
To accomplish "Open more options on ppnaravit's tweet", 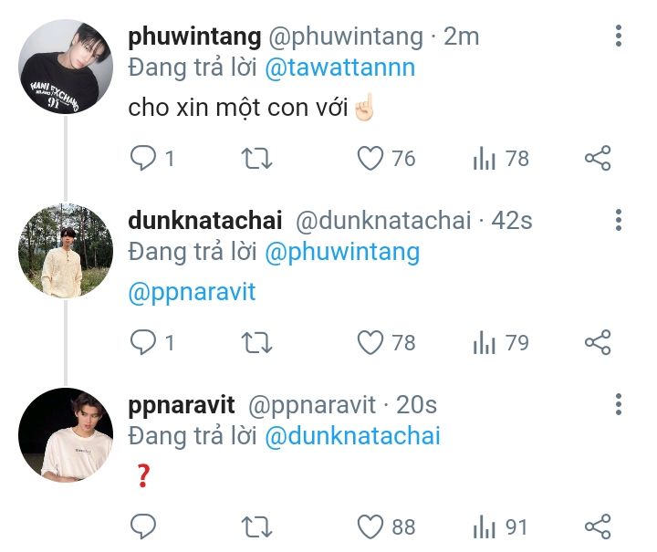I will click(619, 404).
